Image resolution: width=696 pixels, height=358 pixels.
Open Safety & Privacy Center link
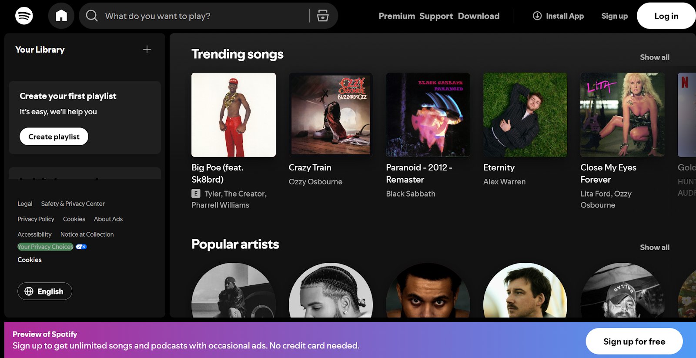pyautogui.click(x=73, y=204)
